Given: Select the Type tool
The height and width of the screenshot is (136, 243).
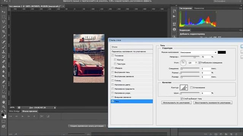Looking at the screenshot, I should (3, 87).
